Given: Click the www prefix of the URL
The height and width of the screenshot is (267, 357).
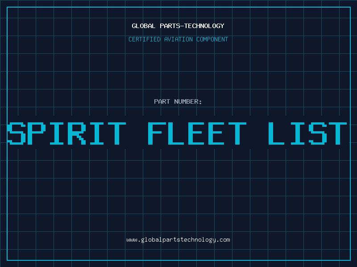Looking at the screenshot, I should coord(131,240).
